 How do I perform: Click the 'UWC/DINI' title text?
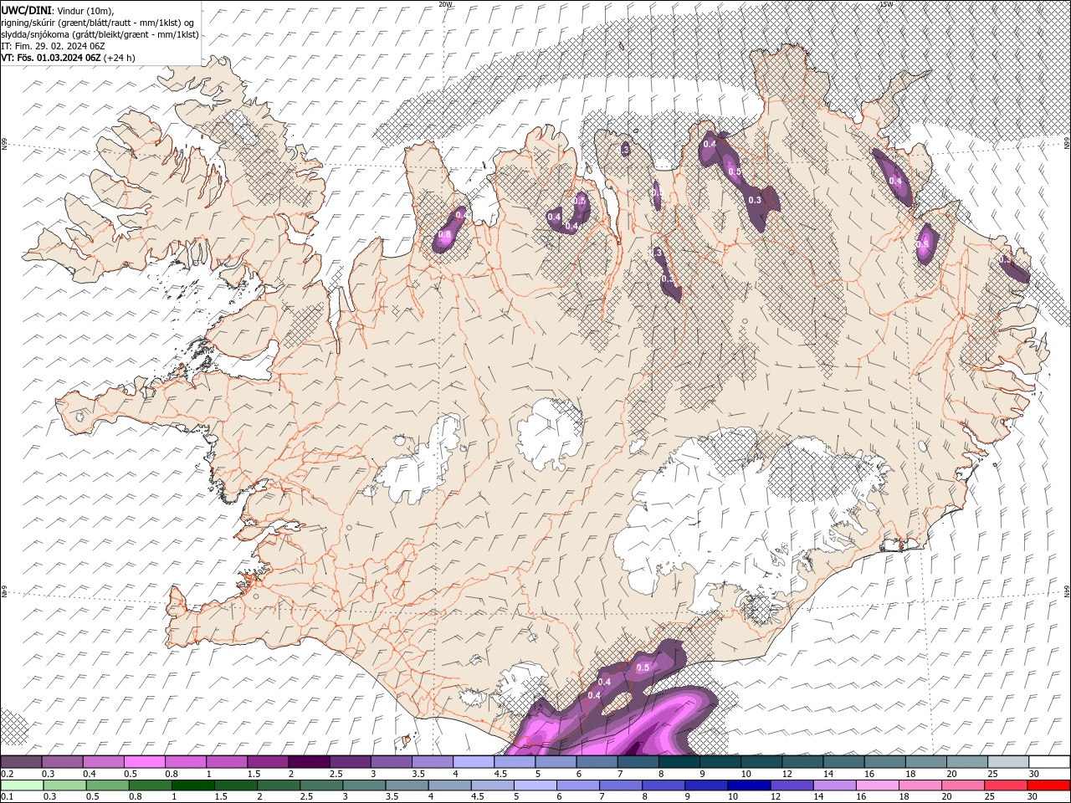pos(24,9)
